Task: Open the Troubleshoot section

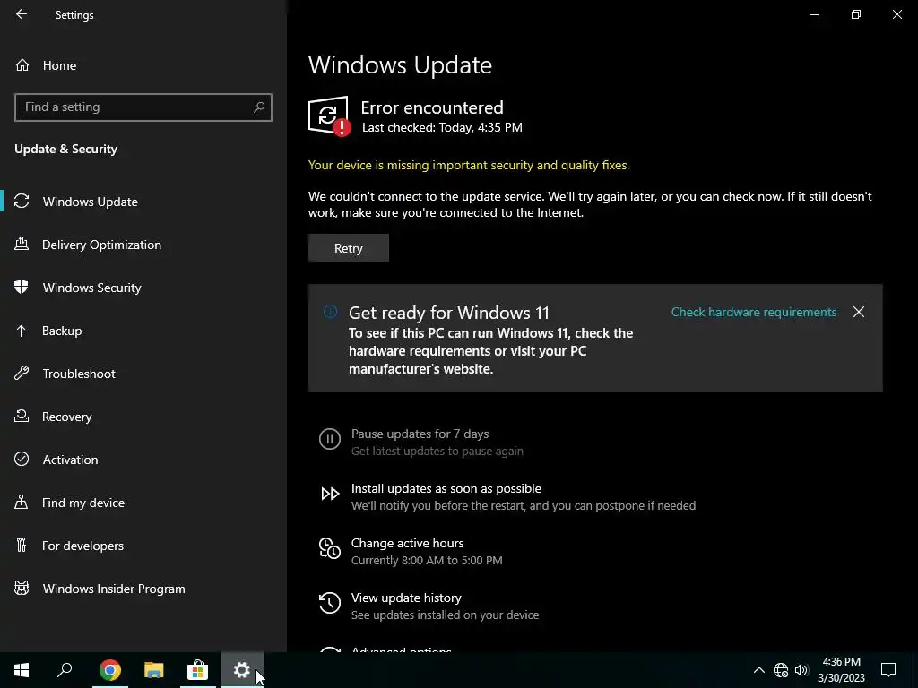Action: click(143, 374)
